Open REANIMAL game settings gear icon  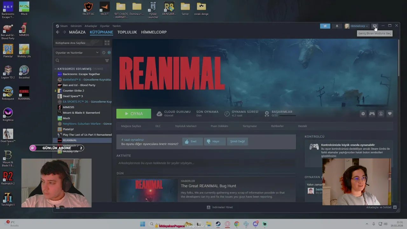[x=363, y=114]
